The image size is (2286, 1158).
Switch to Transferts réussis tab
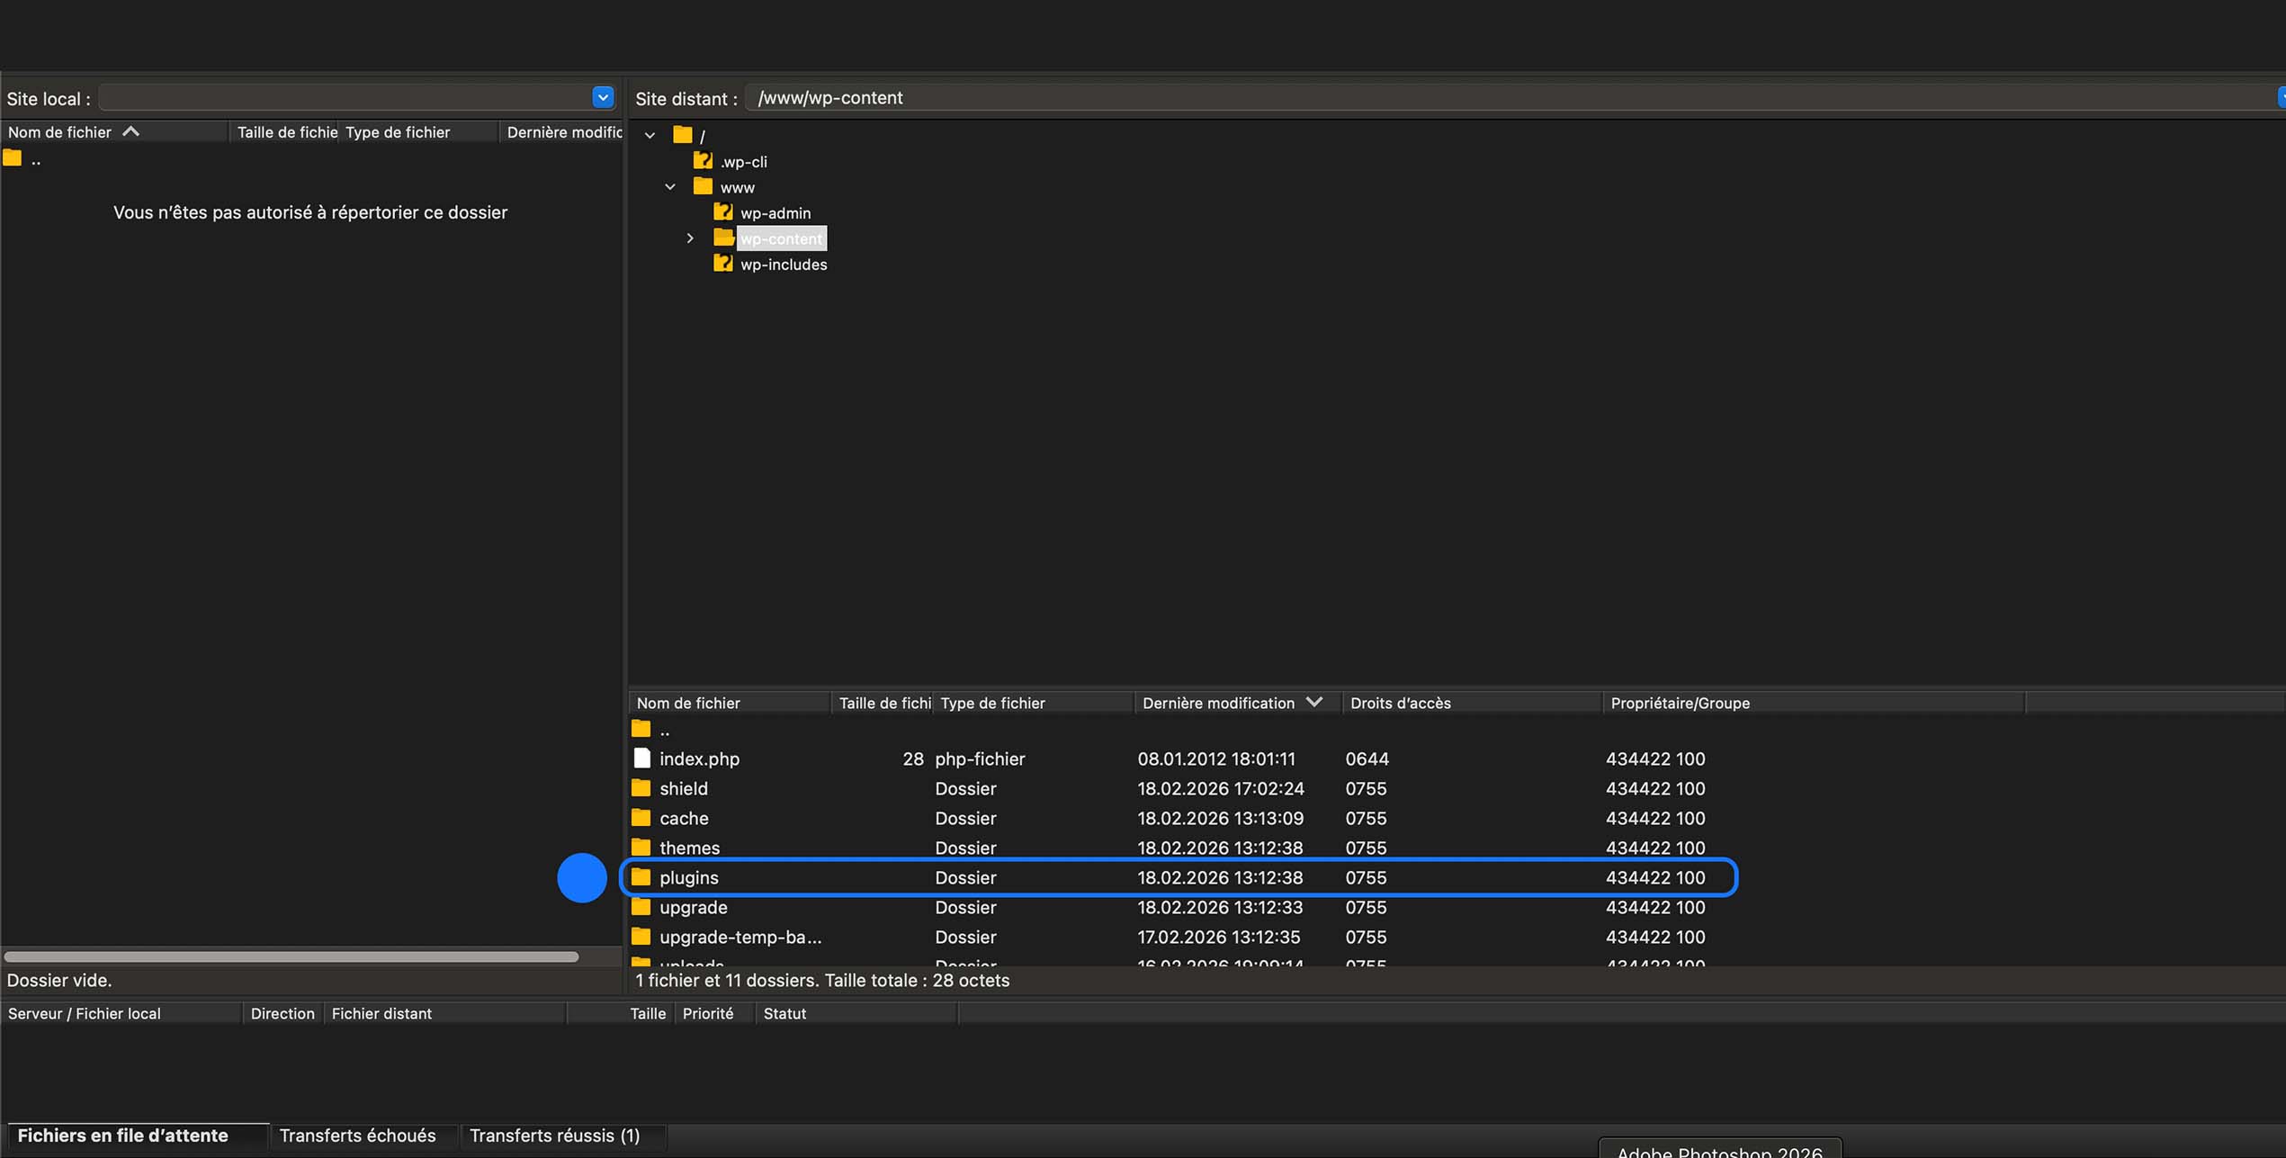tap(554, 1136)
